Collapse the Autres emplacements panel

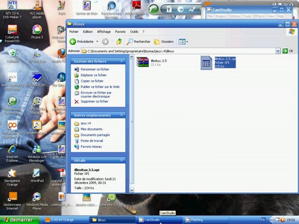pyautogui.click(x=121, y=115)
